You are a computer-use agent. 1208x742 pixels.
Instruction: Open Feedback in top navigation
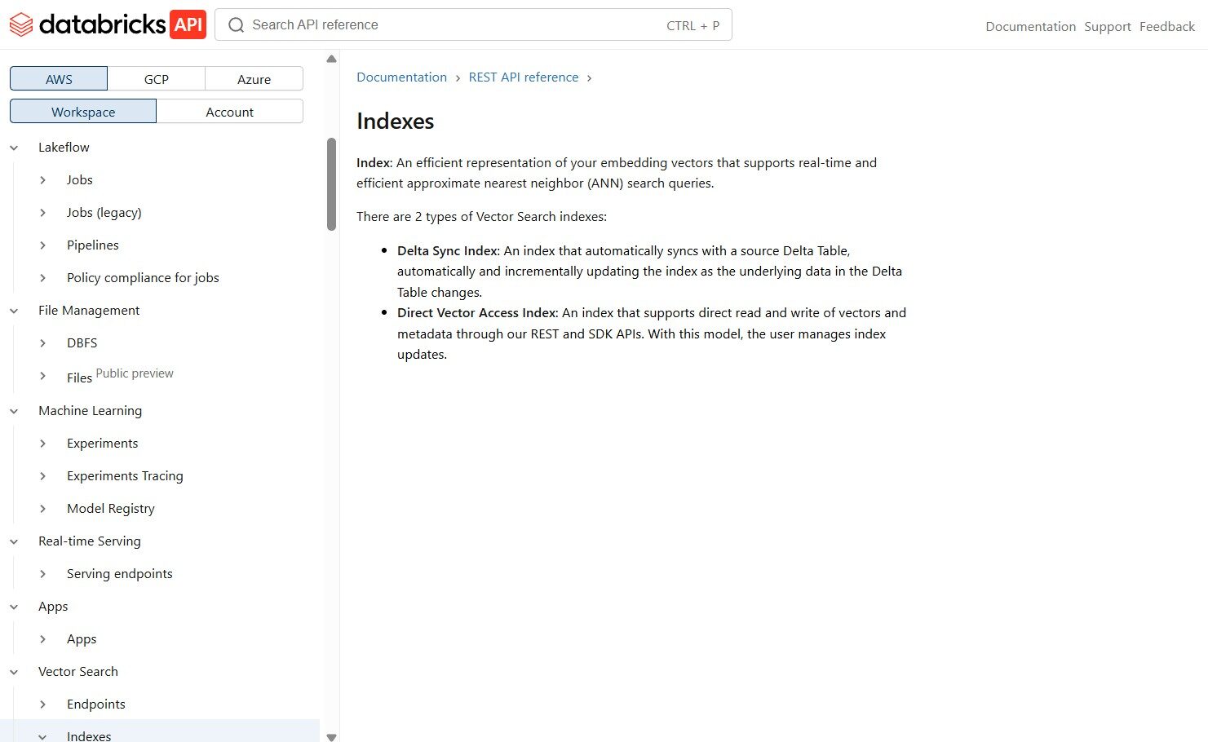(1166, 26)
